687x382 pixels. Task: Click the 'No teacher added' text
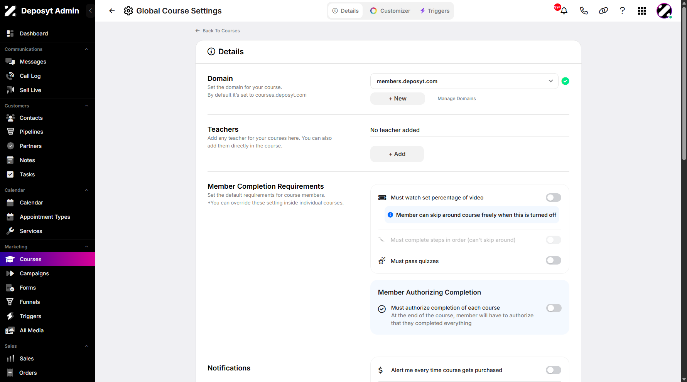click(x=395, y=130)
